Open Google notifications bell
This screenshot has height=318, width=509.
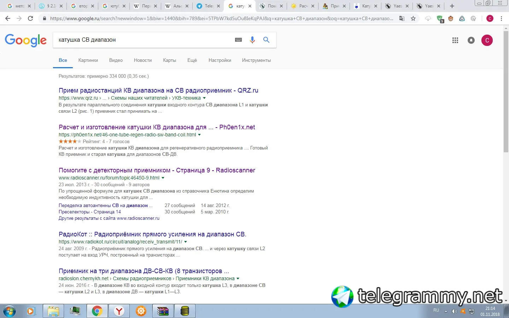coord(471,40)
